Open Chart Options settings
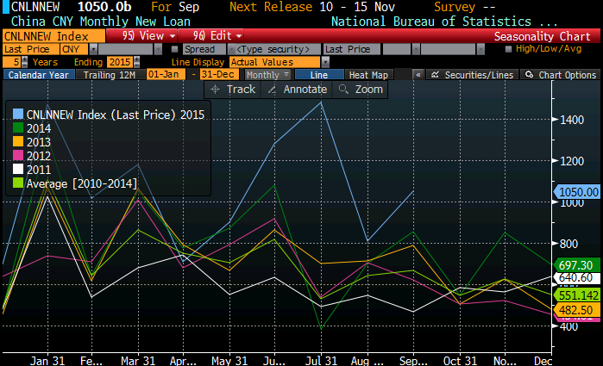This screenshot has height=366, width=603. [562, 76]
